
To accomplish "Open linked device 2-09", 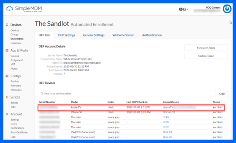I will click(x=166, y=127).
